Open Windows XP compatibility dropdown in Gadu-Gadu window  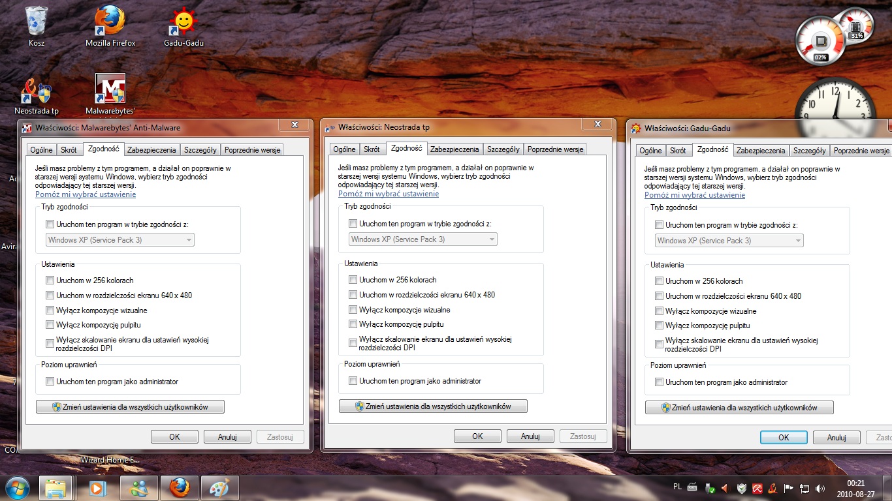tap(729, 241)
